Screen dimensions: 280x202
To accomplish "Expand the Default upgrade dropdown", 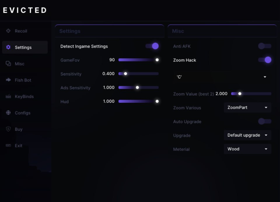I will pos(247,135).
